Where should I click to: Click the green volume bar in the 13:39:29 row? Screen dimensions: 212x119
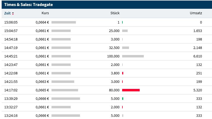123,98
